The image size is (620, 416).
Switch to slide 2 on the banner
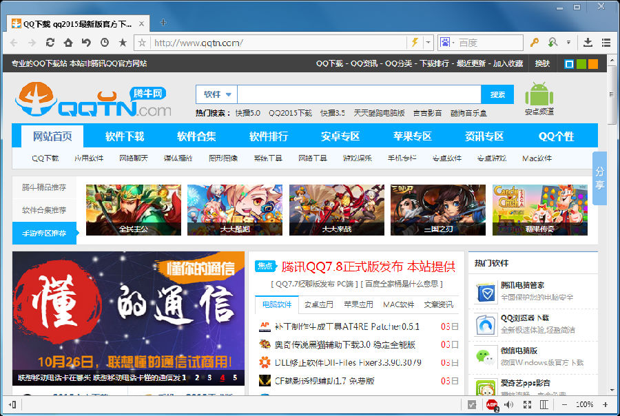coord(196,377)
